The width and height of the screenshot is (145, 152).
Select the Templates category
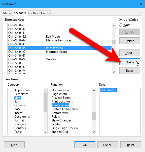[x=21, y=94]
